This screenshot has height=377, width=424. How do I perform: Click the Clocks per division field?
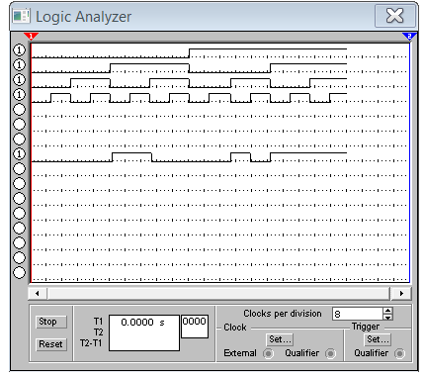click(x=358, y=314)
